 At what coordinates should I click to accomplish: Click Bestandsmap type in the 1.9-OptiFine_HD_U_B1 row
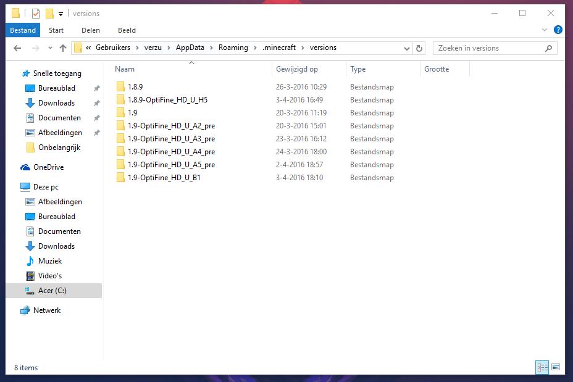click(x=372, y=178)
